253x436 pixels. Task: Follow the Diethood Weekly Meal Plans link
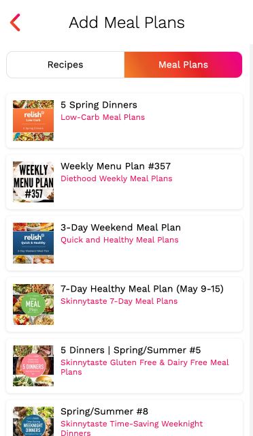click(116, 178)
